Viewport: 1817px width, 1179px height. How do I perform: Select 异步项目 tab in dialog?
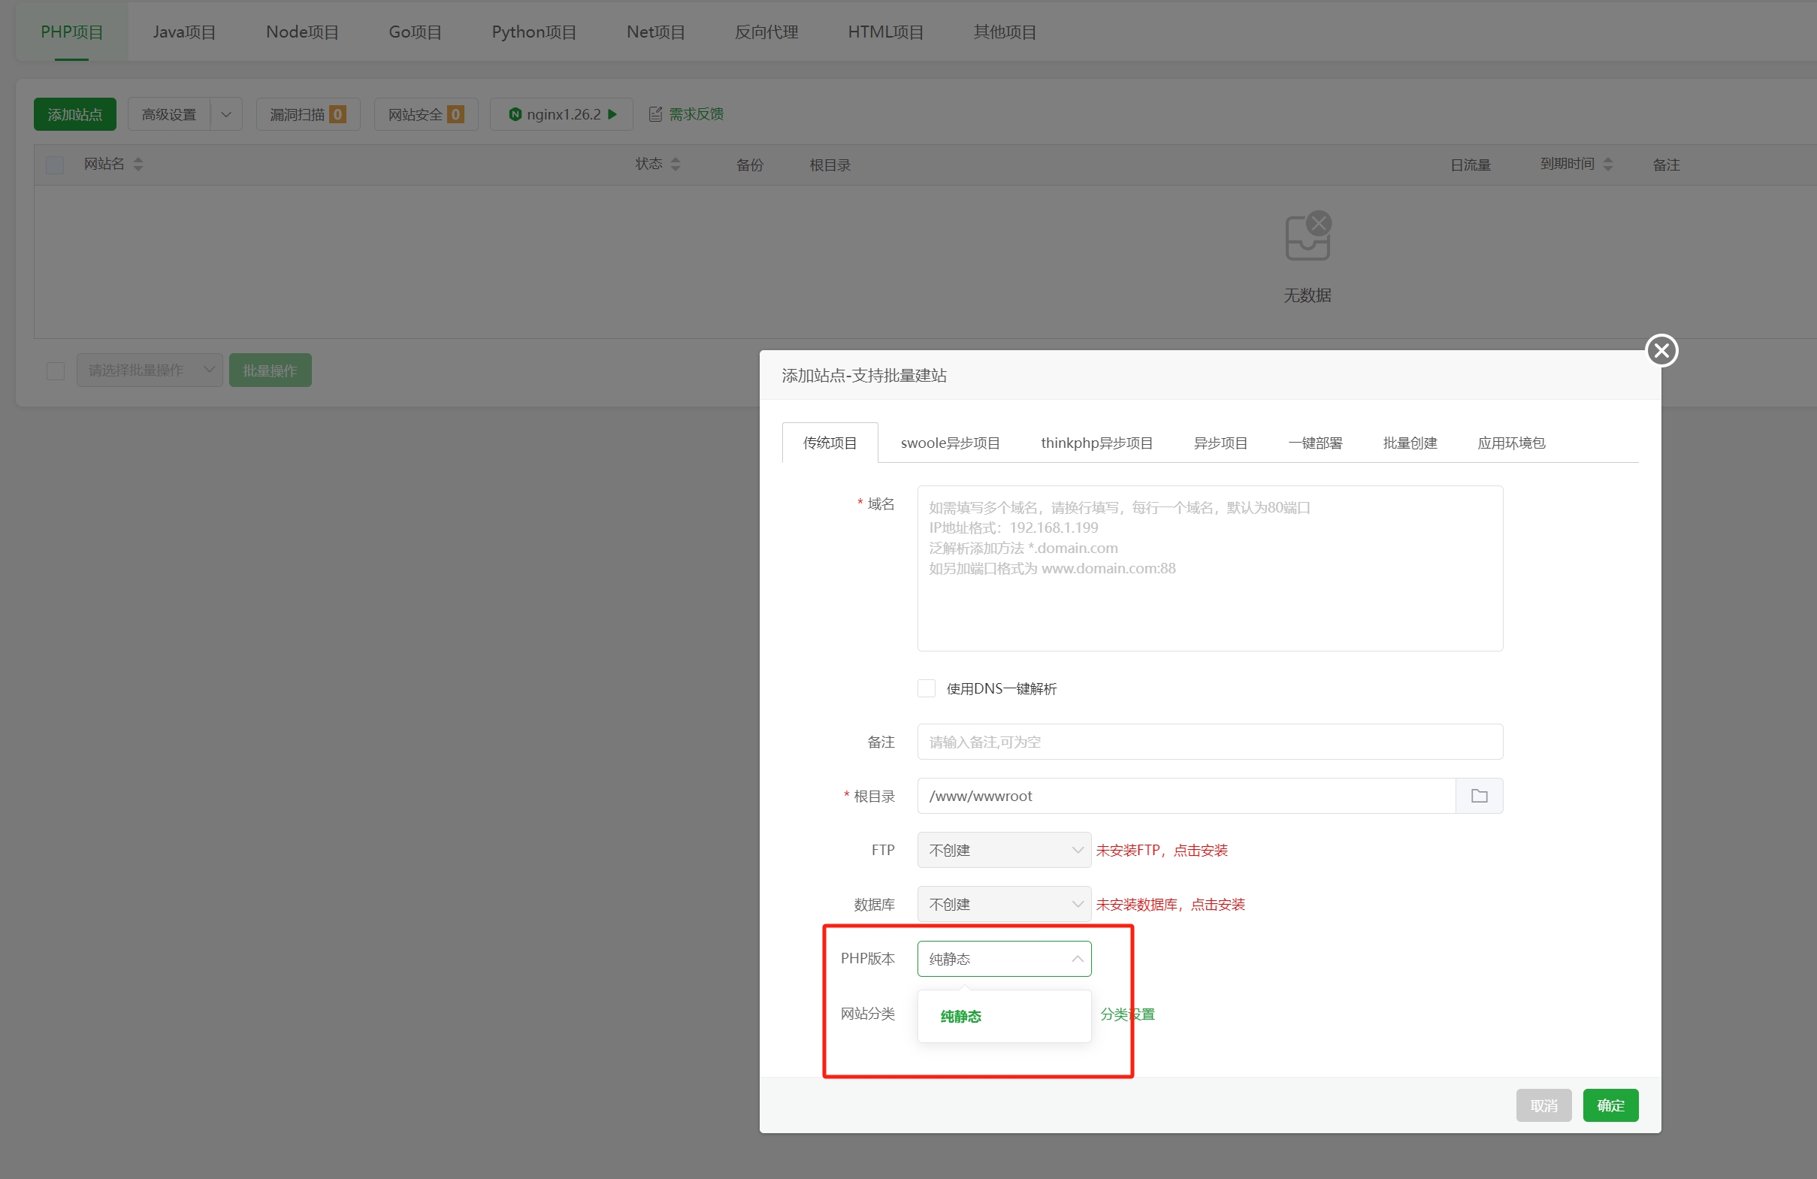pyautogui.click(x=1220, y=443)
